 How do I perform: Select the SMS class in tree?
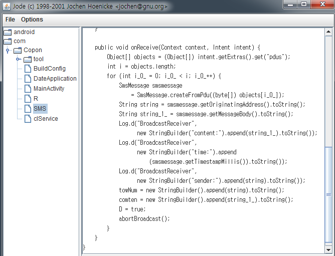(x=41, y=109)
